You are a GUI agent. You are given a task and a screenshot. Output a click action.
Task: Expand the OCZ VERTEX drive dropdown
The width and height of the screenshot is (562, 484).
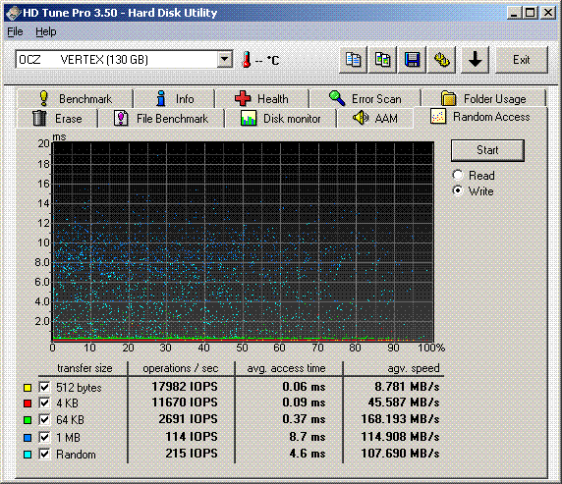(x=225, y=60)
